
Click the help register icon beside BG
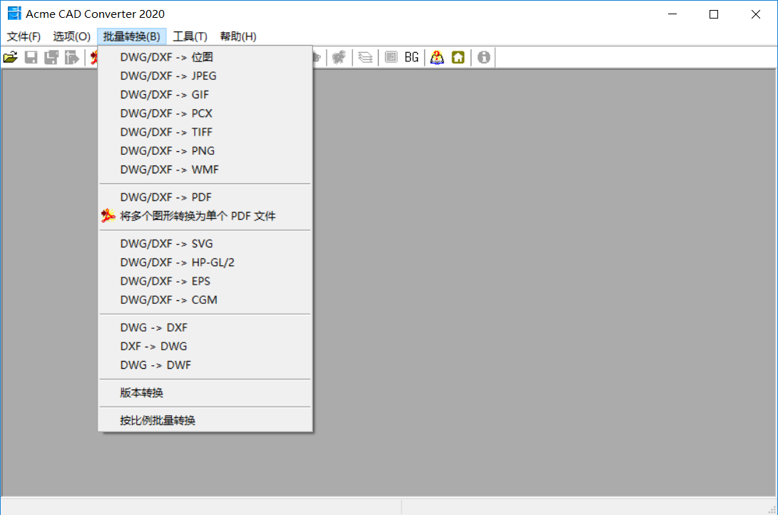click(437, 58)
